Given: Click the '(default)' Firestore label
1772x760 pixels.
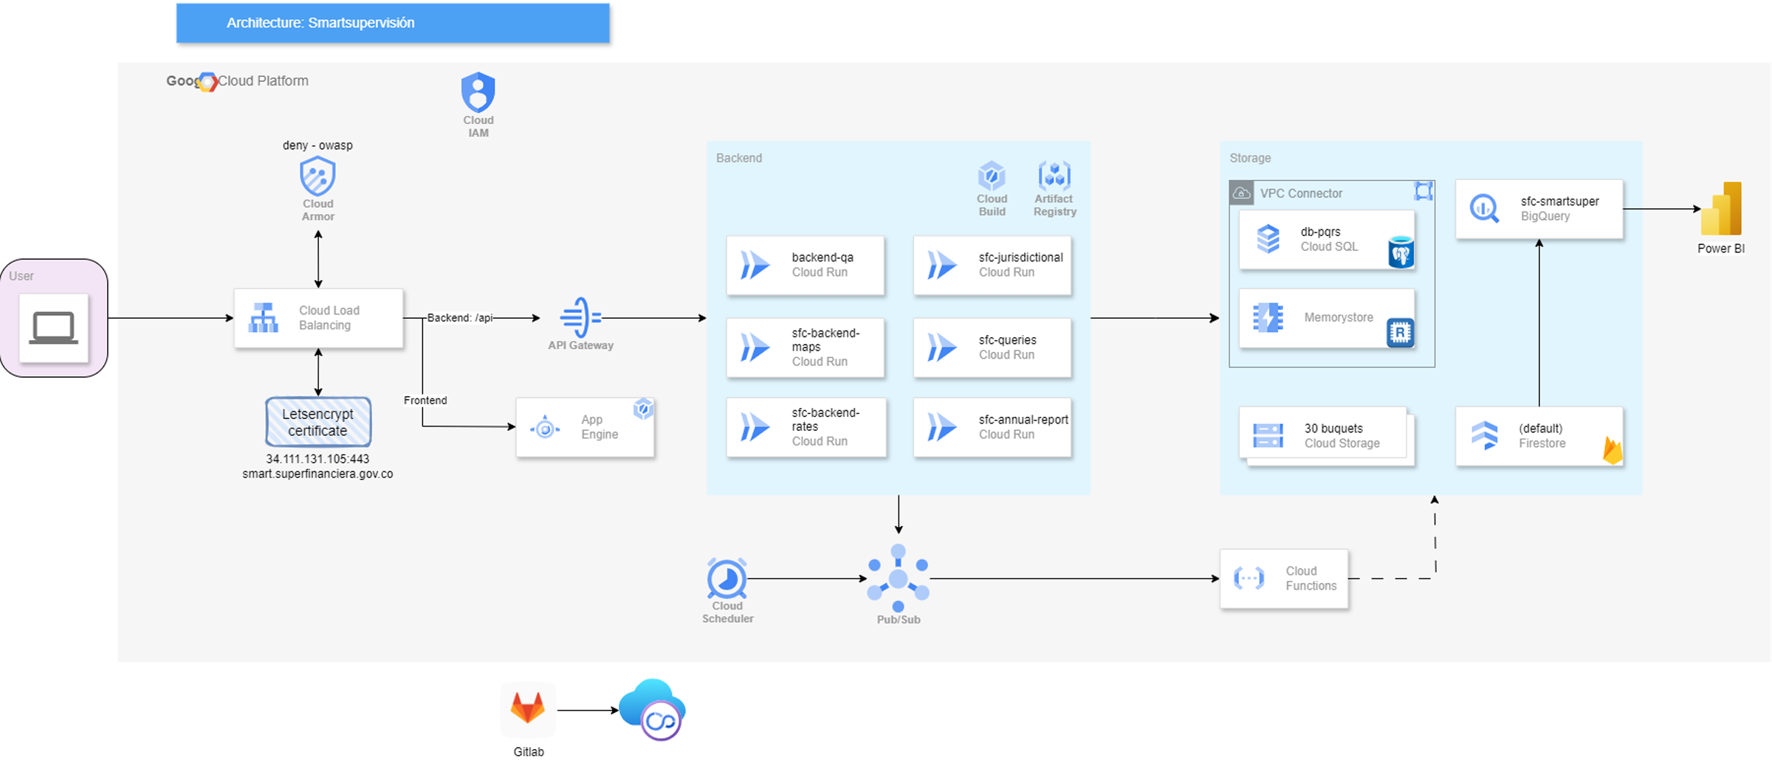Looking at the screenshot, I should click(1540, 429).
